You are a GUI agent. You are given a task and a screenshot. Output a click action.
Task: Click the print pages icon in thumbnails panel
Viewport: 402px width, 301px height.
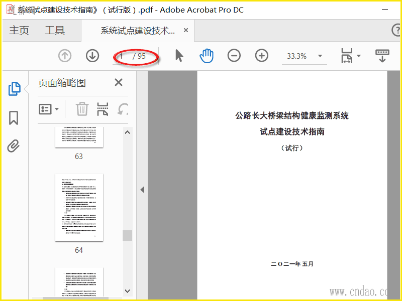click(103, 109)
